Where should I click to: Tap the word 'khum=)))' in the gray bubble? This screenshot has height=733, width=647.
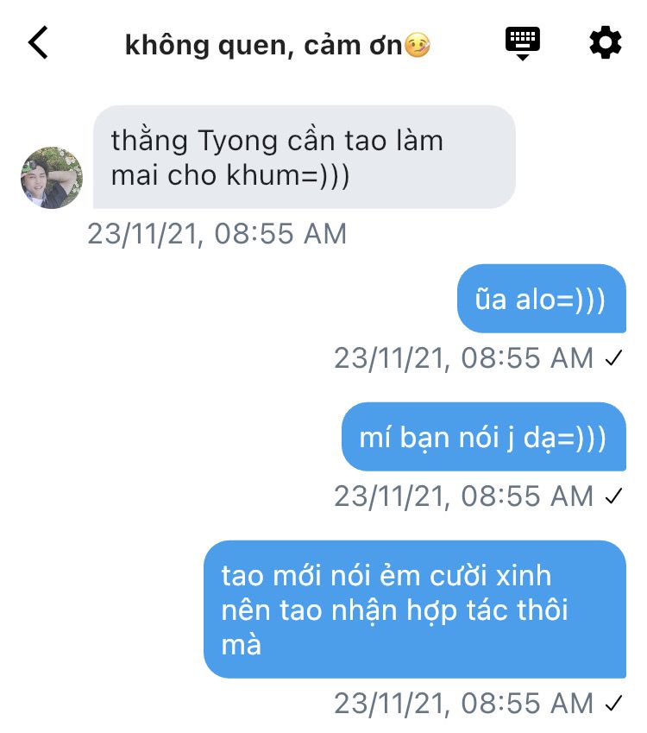pos(288,176)
